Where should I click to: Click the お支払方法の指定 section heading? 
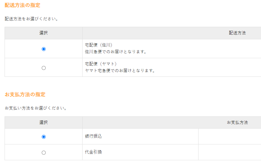coord(25,94)
